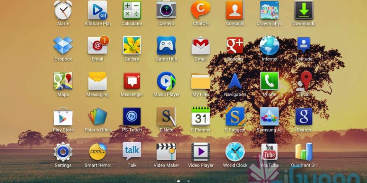The height and width of the screenshot is (183, 367).
Task: Open the My Files folder app
Action: click(201, 81)
